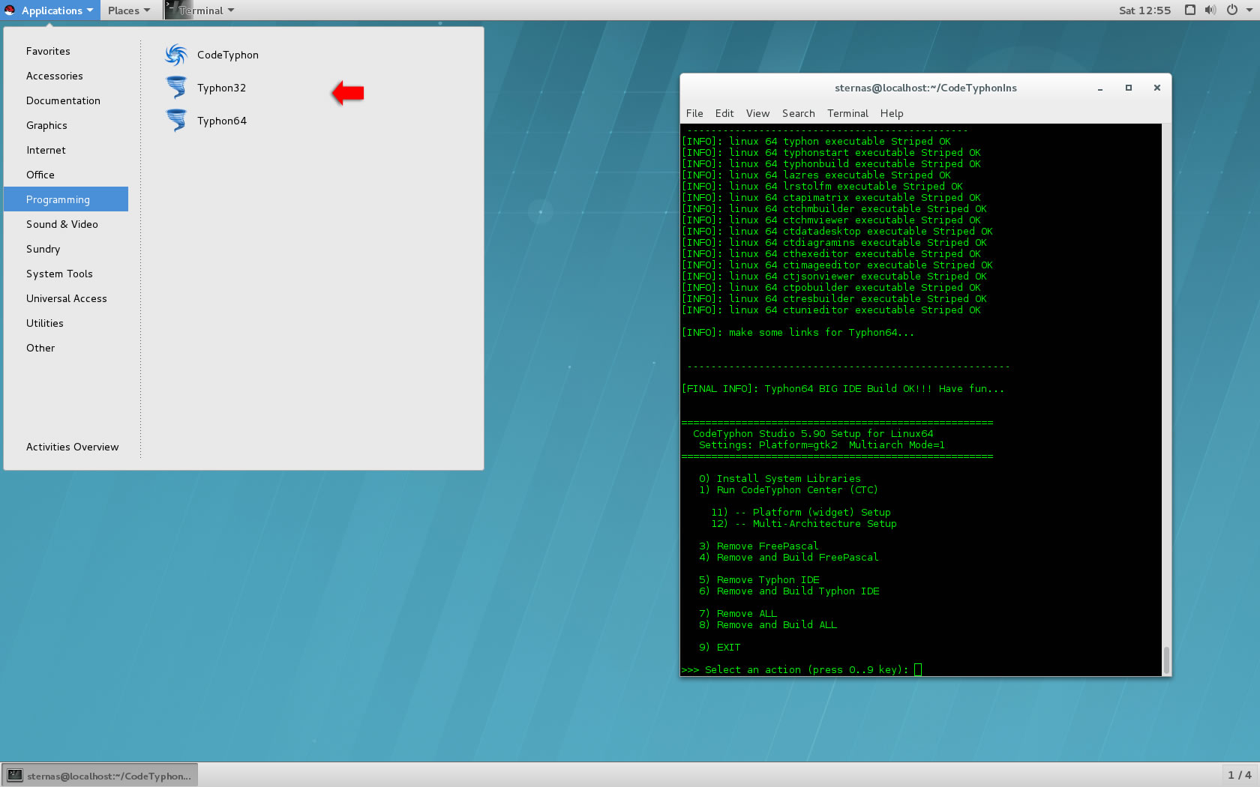1260x787 pixels.
Task: Click the 1 / 4 workspace switcher
Action: pyautogui.click(x=1239, y=775)
